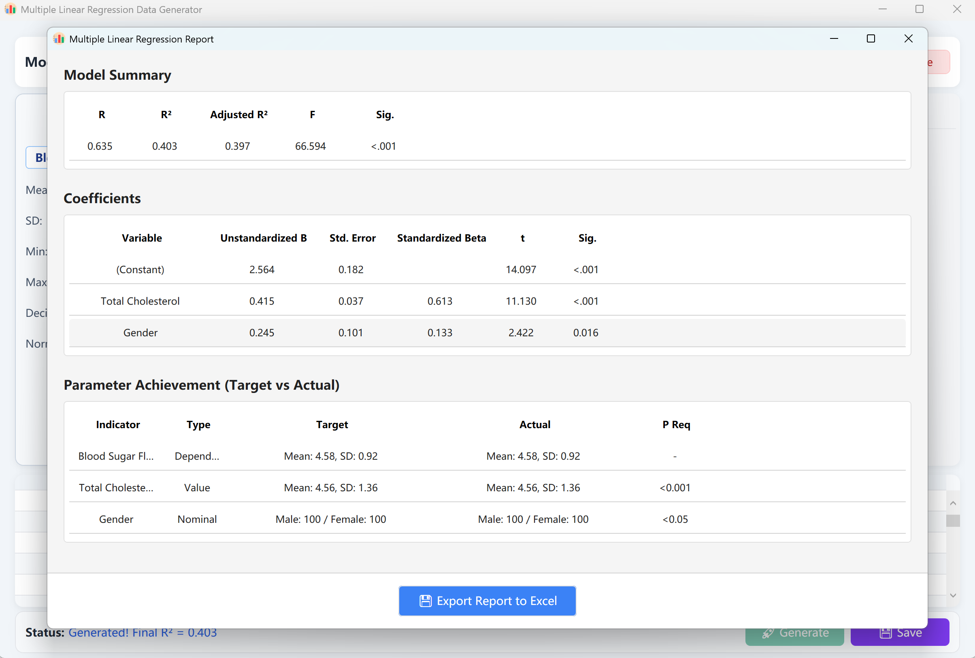This screenshot has height=658, width=975.
Task: Click the scrollbar thumb in the main window
Action: tap(953, 520)
